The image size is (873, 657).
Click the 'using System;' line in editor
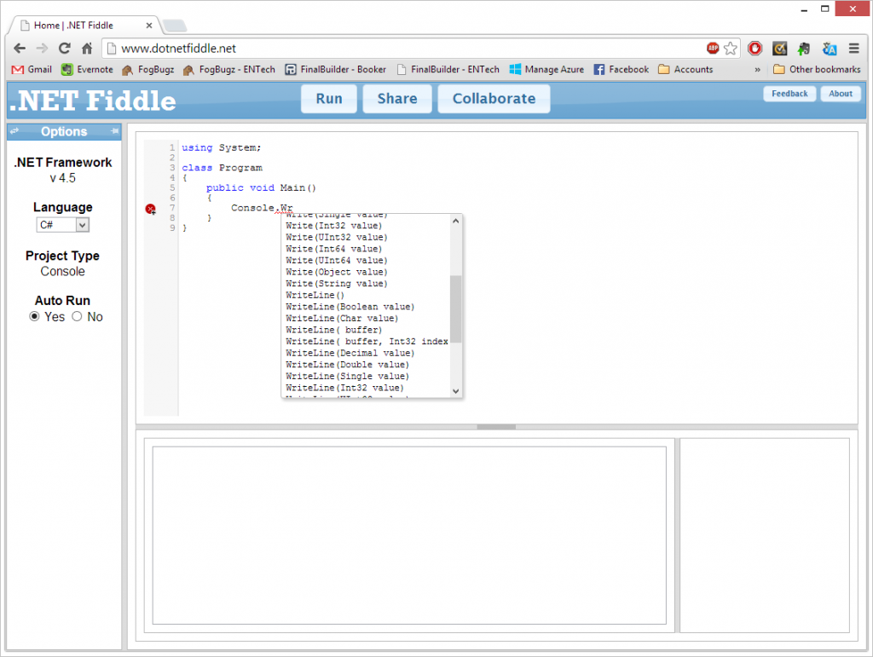[221, 148]
